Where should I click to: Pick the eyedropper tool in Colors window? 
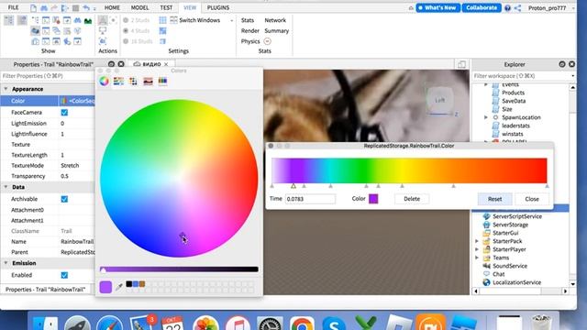pos(119,287)
